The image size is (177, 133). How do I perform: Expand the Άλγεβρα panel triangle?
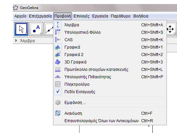point(16,41)
